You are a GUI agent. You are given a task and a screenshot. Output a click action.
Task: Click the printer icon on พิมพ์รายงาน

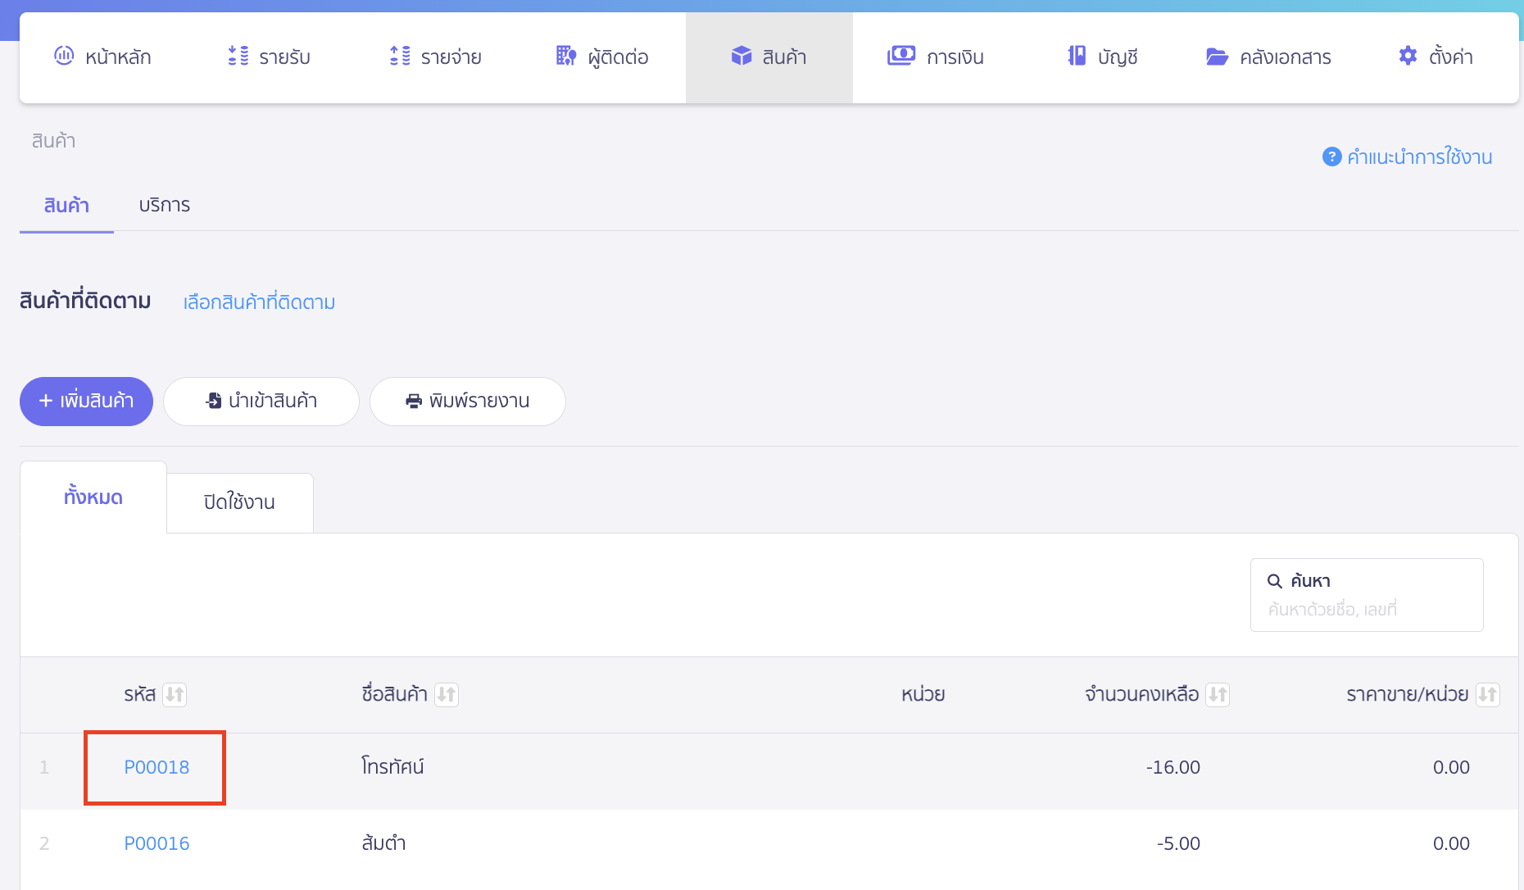[412, 401]
